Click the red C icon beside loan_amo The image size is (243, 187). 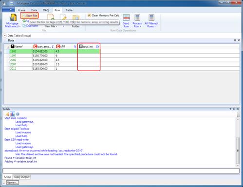pos(35,46)
